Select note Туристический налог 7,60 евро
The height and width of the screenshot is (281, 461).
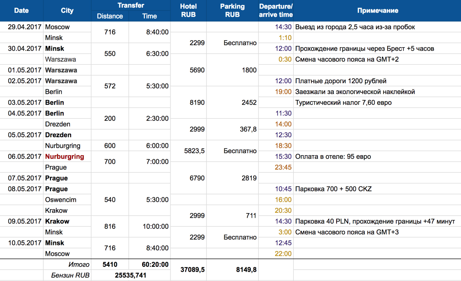click(377, 102)
